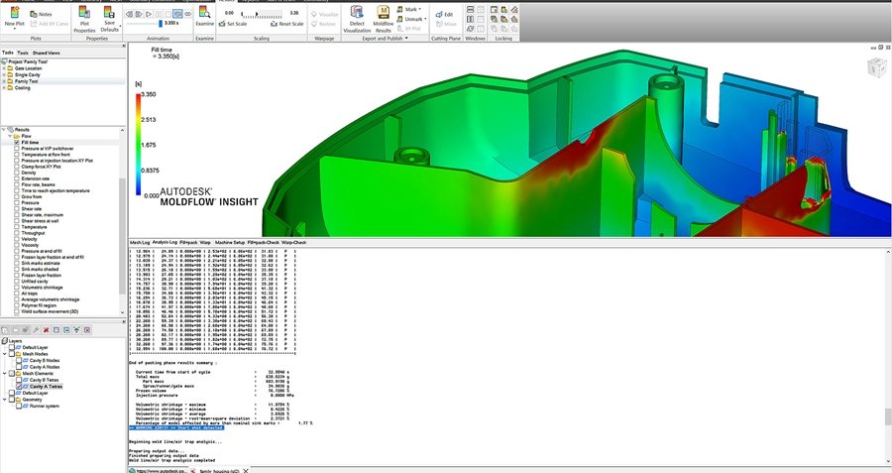The height and width of the screenshot is (473, 892).
Task: Toggle the Cavity B Tetras layer checkbox
Action: tap(19, 380)
